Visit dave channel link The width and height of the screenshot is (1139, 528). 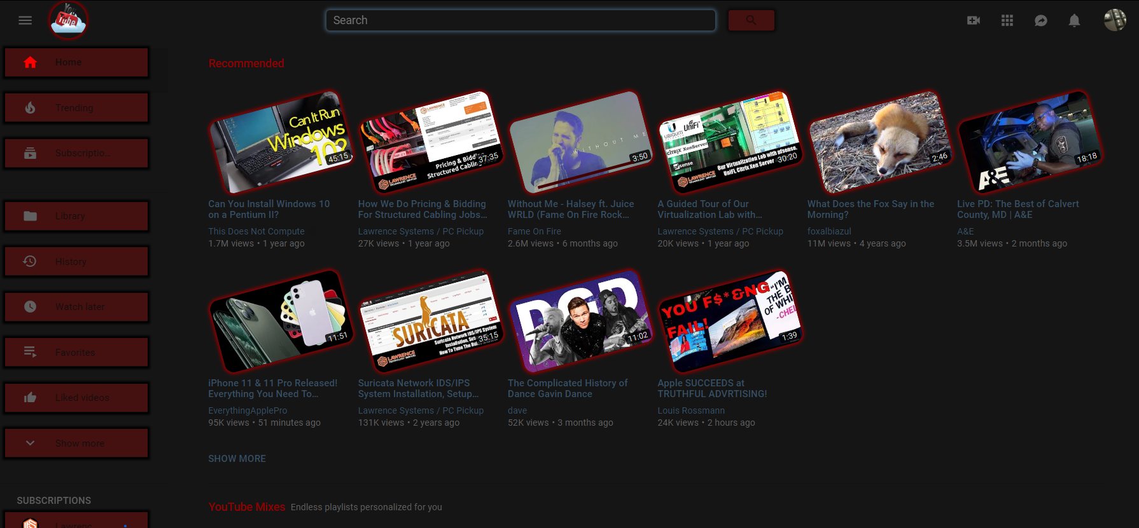click(x=517, y=410)
